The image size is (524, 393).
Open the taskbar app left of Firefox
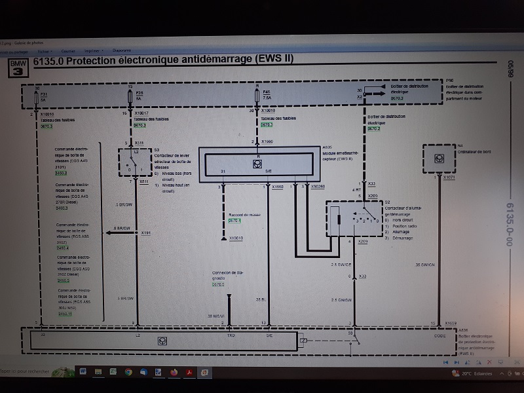(159, 372)
